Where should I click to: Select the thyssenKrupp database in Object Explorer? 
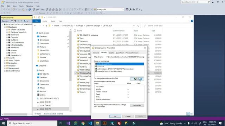[x=16, y=55]
